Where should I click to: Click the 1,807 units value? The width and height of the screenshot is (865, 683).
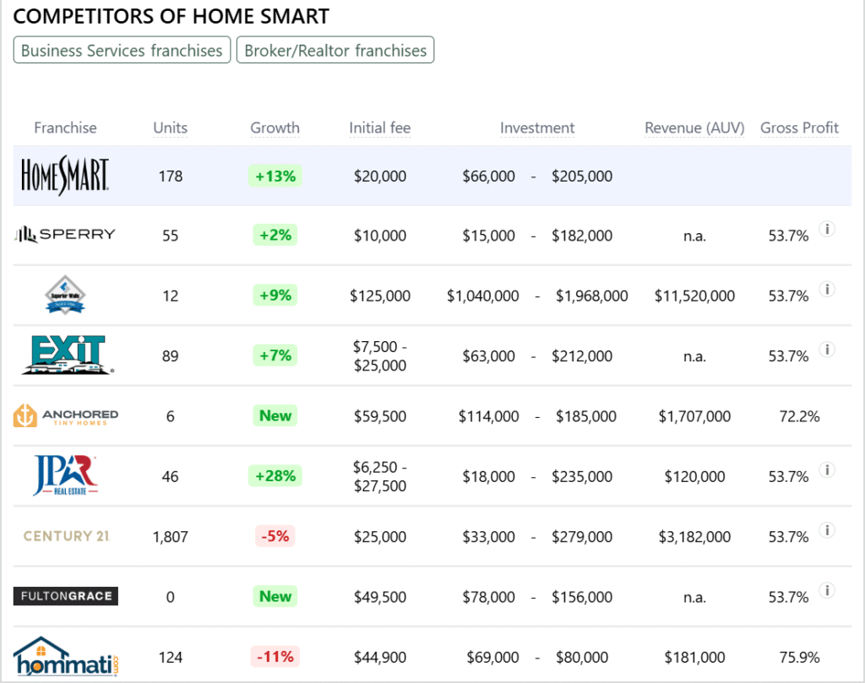pyautogui.click(x=170, y=537)
